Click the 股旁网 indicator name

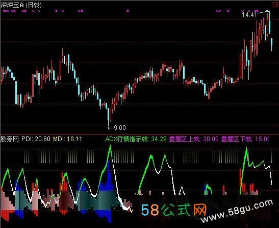[x=9, y=139]
